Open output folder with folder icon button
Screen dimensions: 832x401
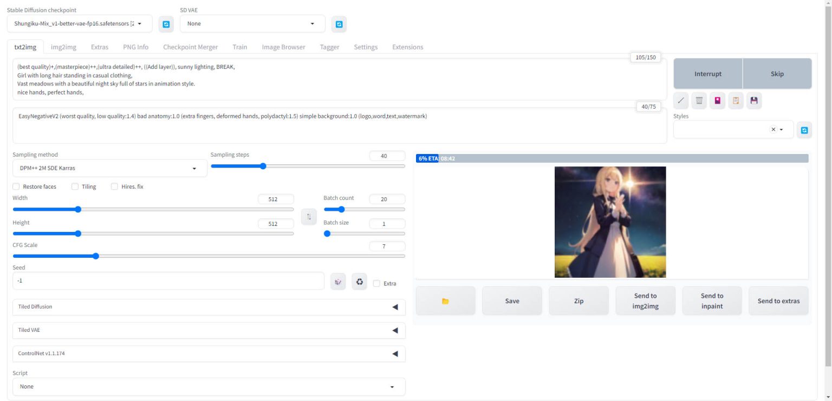445,301
